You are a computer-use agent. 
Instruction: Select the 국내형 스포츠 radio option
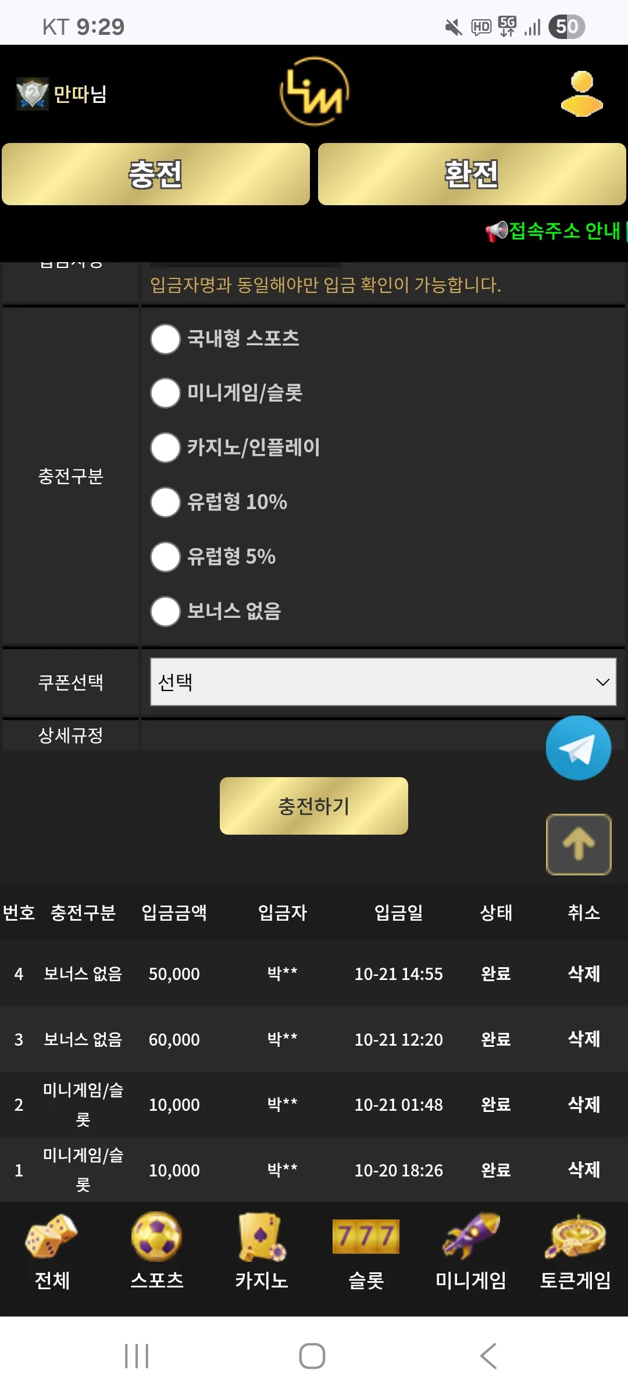(165, 339)
